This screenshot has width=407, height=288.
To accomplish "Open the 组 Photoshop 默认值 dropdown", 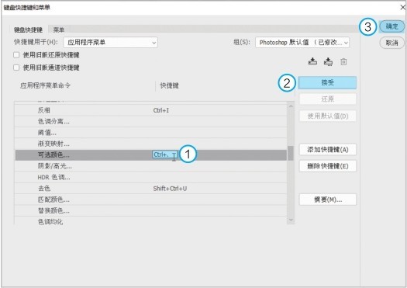I will coord(302,43).
